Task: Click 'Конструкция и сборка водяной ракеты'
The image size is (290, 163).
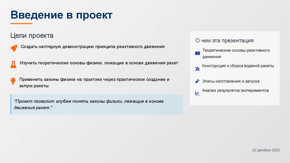Action: [238, 66]
